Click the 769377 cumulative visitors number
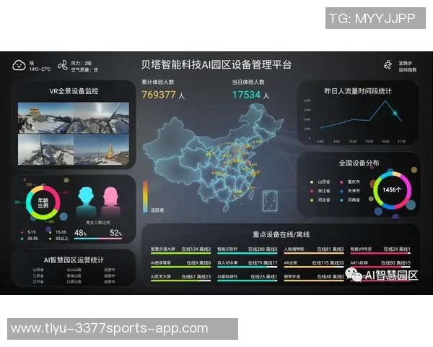The image size is (433, 347). (x=159, y=95)
